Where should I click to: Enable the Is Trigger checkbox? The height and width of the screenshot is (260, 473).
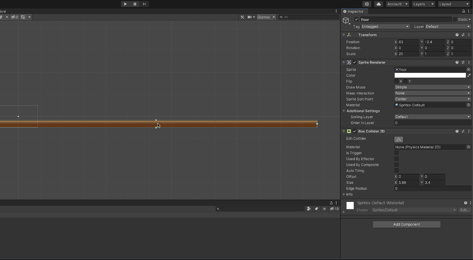396,153
